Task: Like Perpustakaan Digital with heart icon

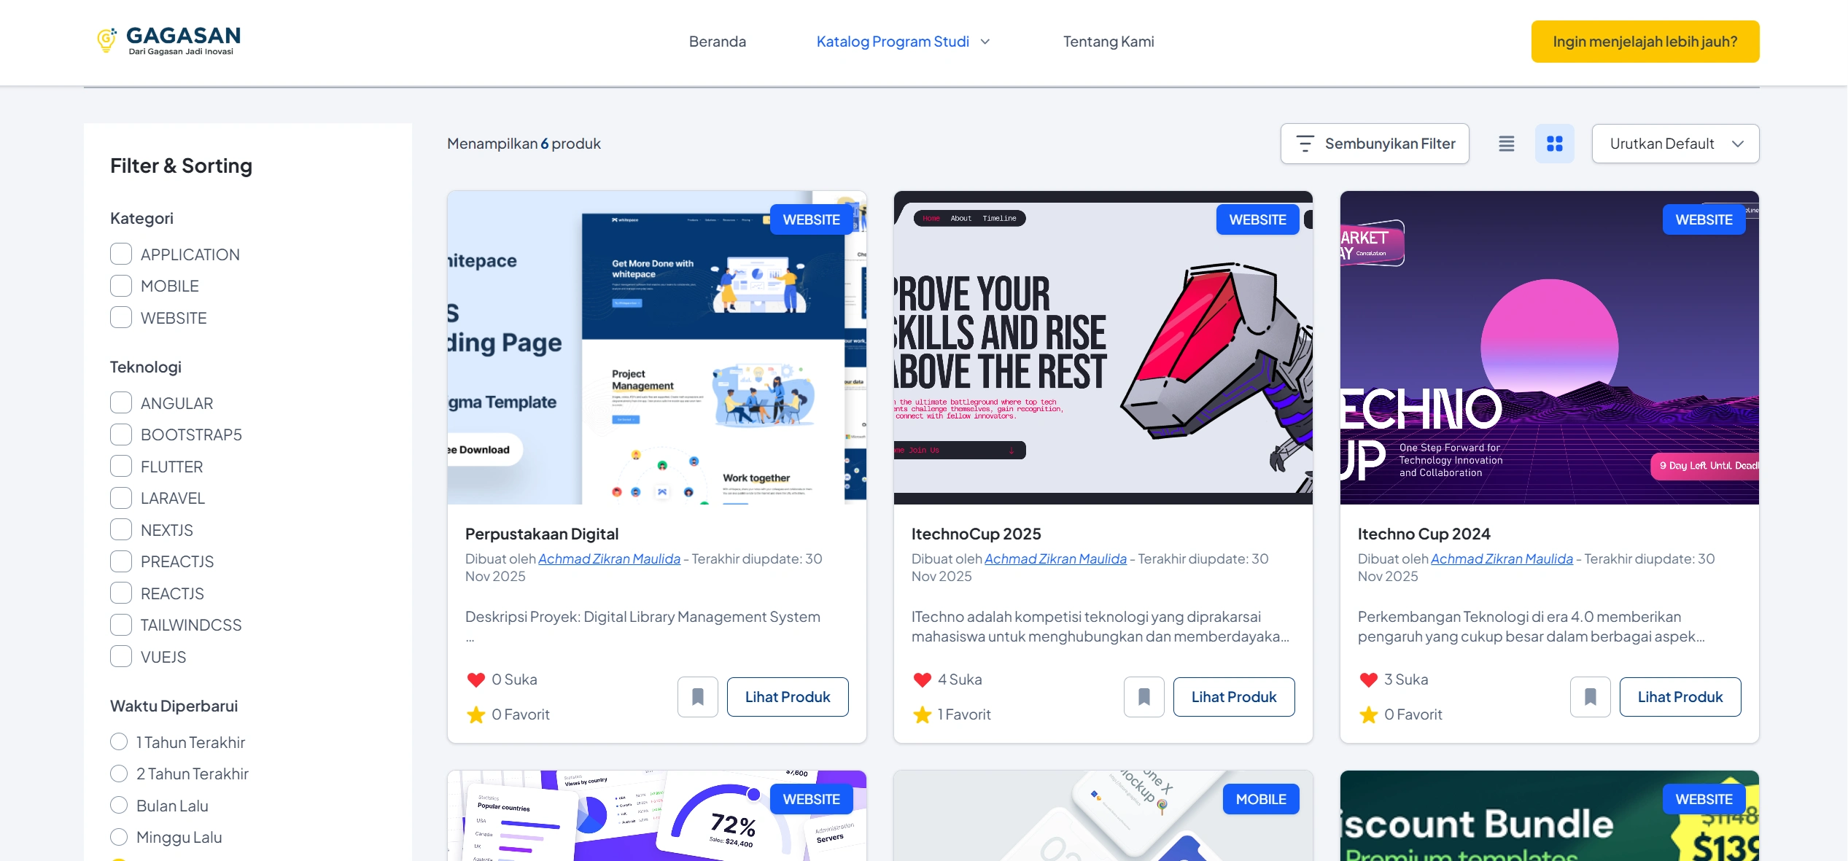Action: (x=475, y=679)
